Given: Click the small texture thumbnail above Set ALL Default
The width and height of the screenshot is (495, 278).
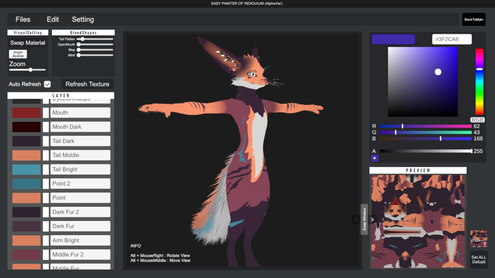Looking at the screenshot, I should pos(479,239).
